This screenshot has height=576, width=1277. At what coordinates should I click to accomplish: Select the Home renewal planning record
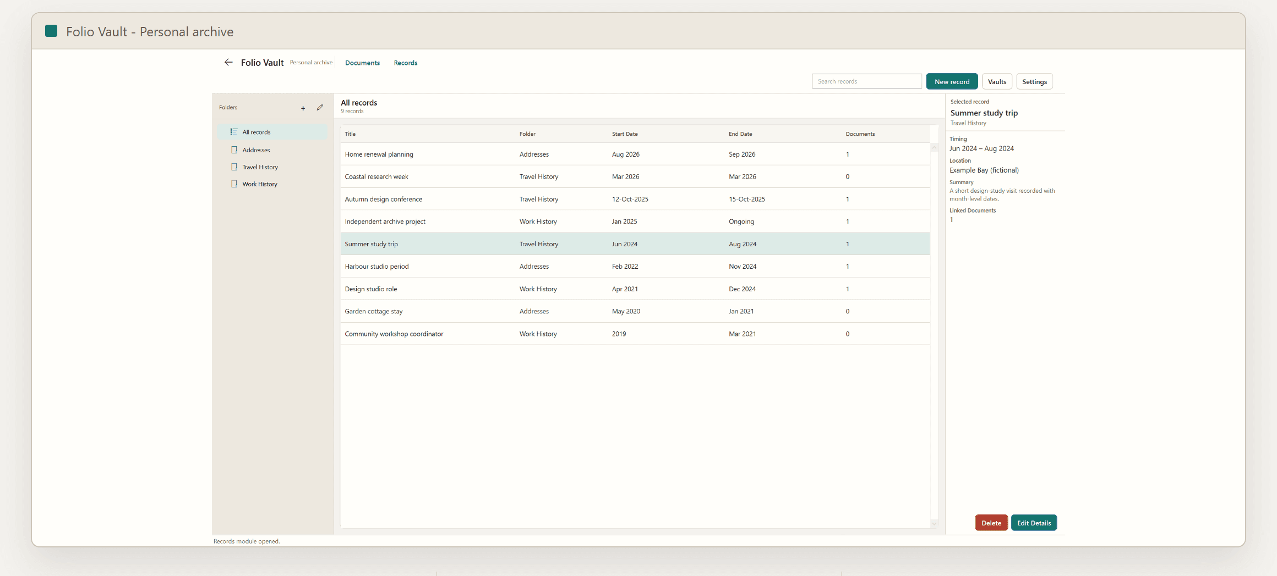(635, 154)
